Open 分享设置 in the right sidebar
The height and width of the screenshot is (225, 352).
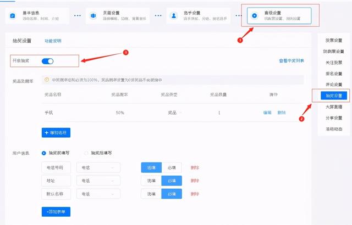tap(334, 118)
